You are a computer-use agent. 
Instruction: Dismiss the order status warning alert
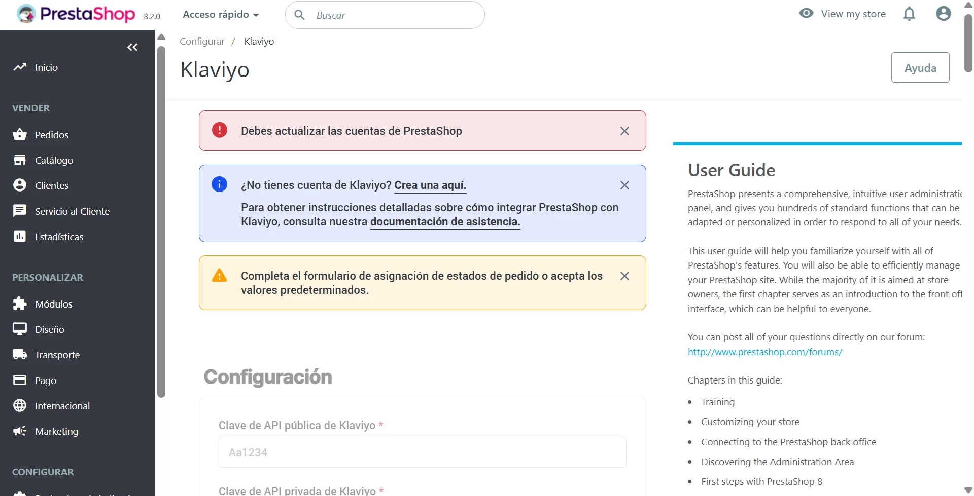[624, 276]
